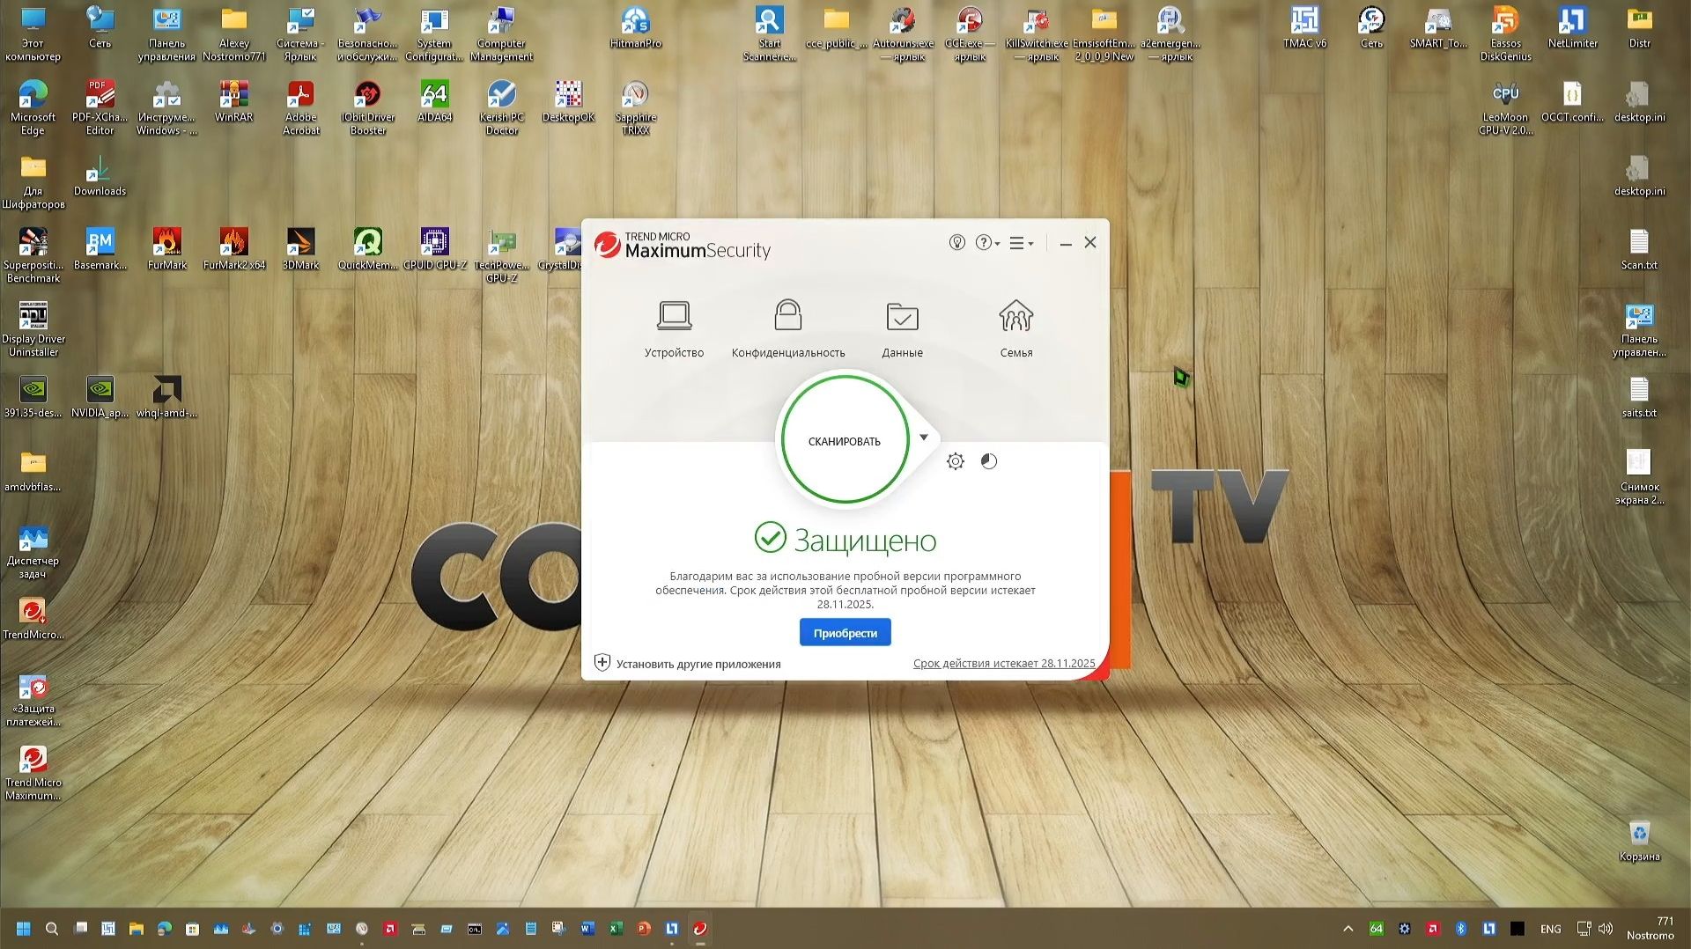1691x949 pixels.
Task: Select the Eassos DiskGenius desktop icon
Action: (1505, 34)
